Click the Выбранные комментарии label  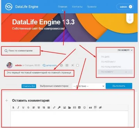(54, 86)
